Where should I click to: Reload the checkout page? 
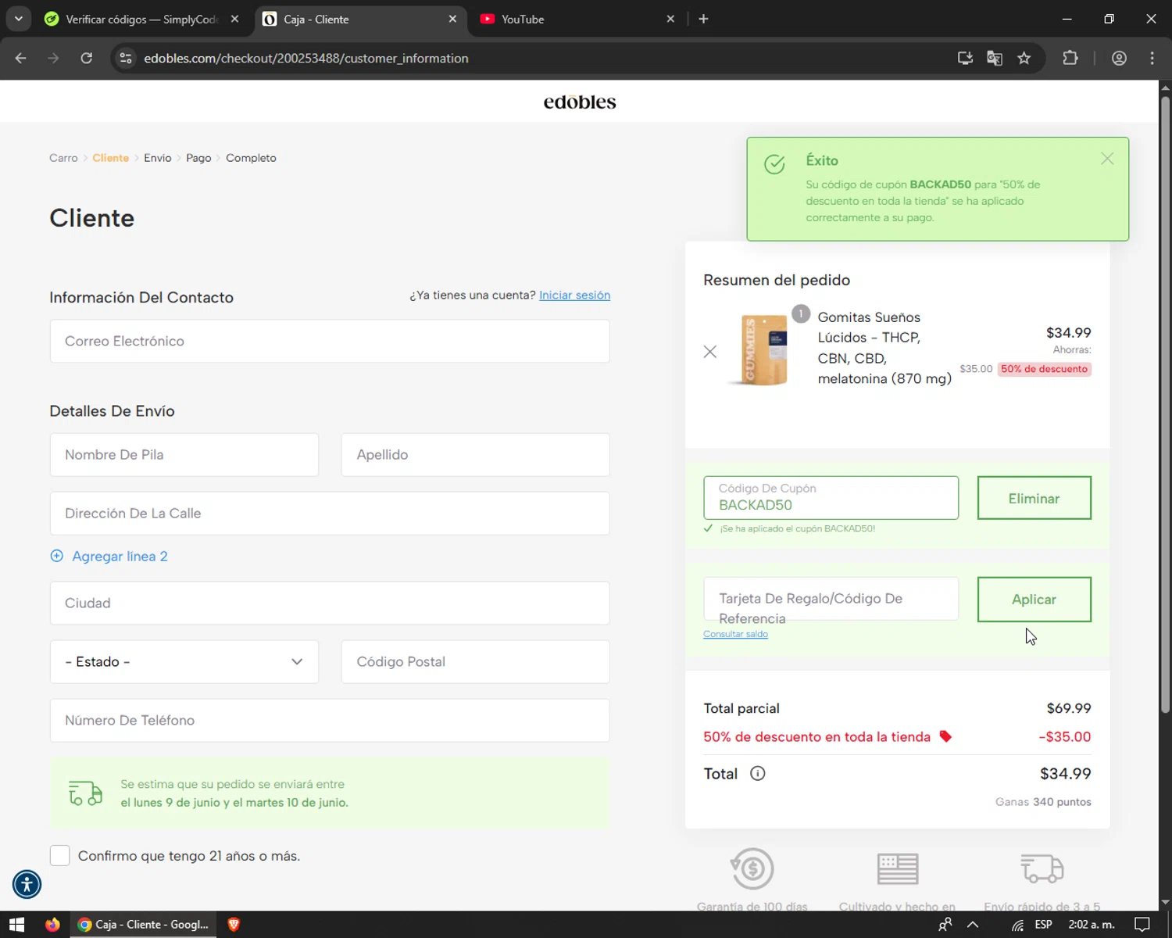[x=86, y=58]
